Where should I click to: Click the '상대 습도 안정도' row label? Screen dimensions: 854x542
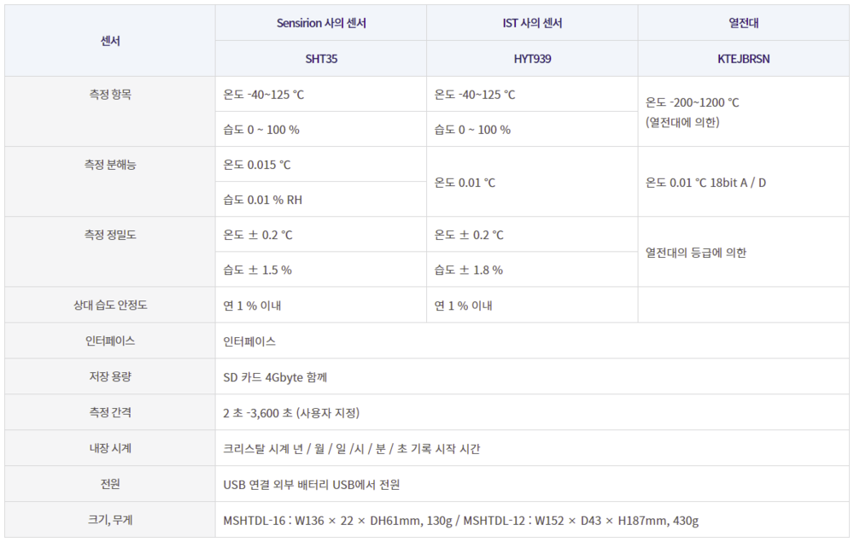click(x=110, y=306)
